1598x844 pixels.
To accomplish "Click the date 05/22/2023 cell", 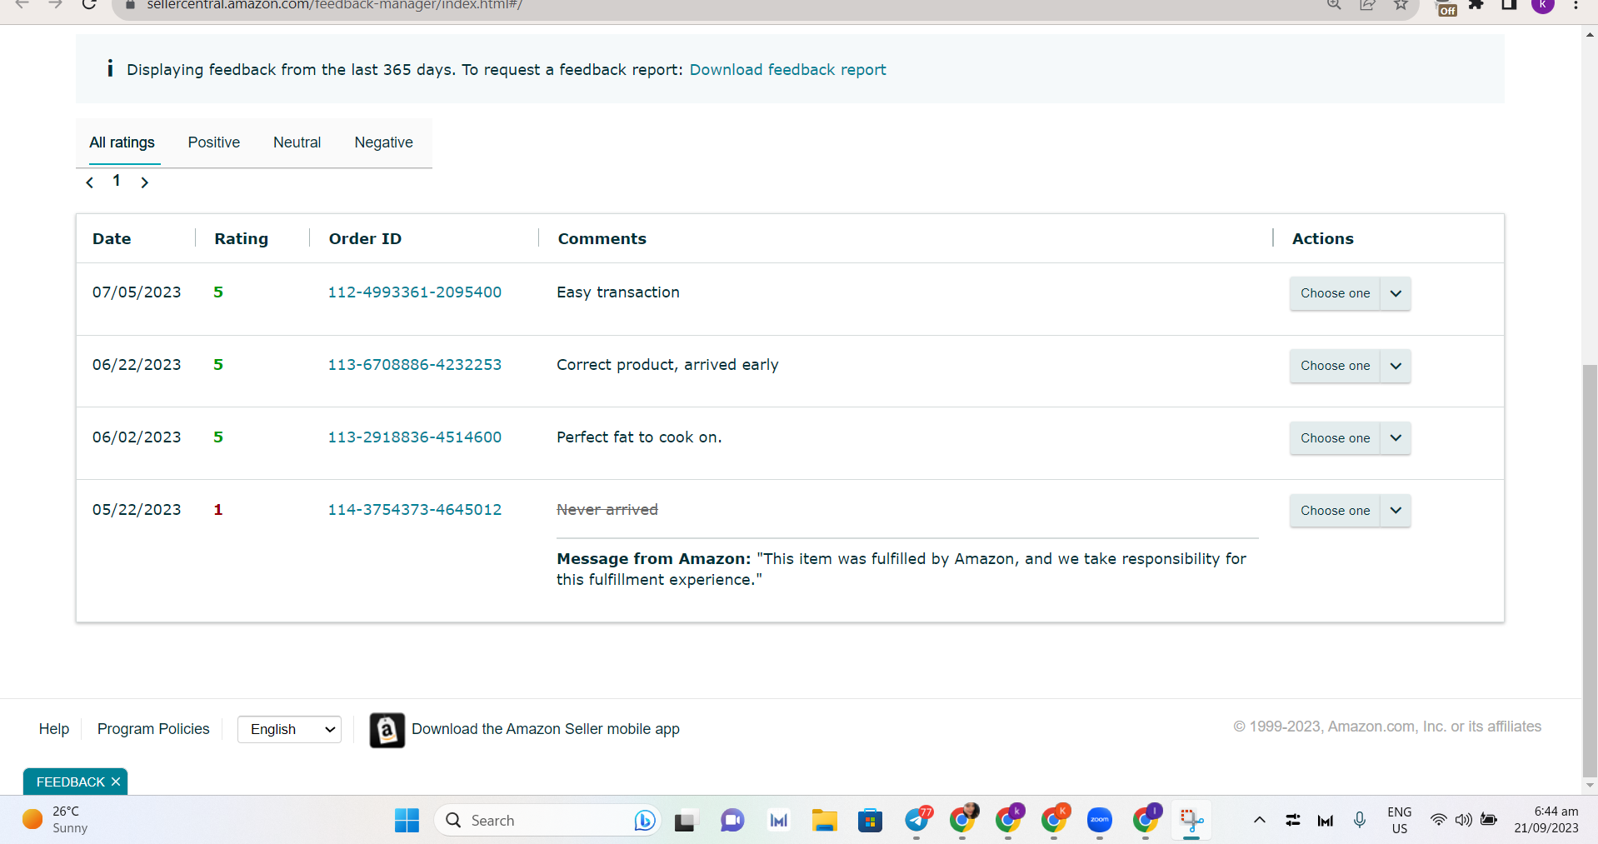I will (137, 510).
